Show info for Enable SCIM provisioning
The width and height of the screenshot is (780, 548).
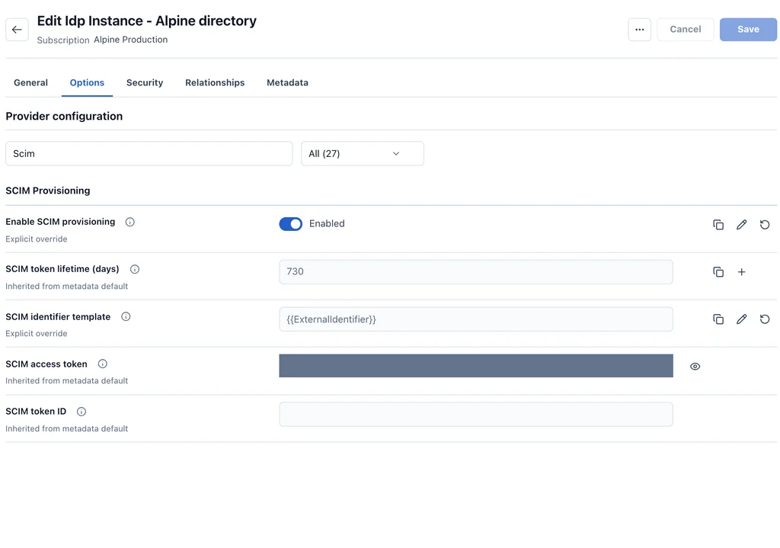coord(129,222)
